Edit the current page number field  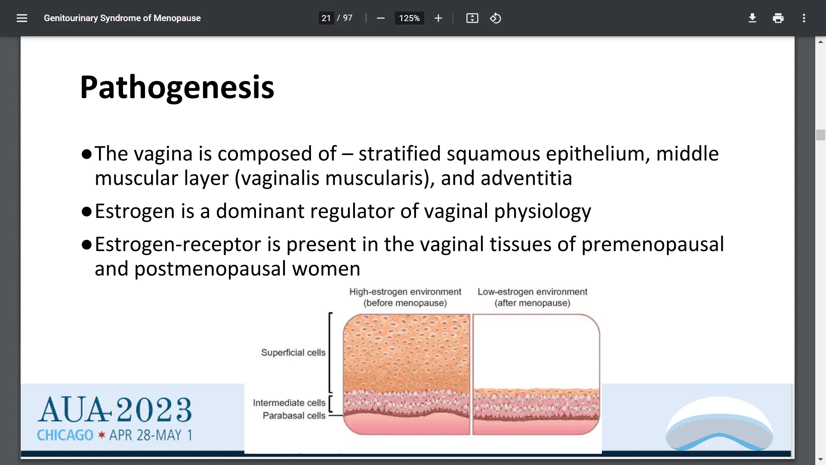[326, 18]
